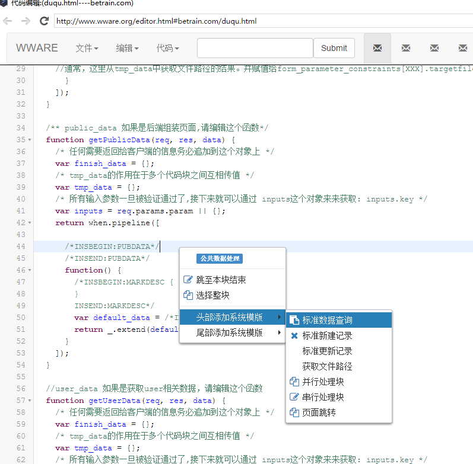Open the 代码 dropdown menu
This screenshot has height=464, width=473.
(x=168, y=48)
